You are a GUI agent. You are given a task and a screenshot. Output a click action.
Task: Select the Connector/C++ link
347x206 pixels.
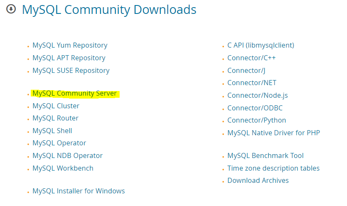click(251, 58)
